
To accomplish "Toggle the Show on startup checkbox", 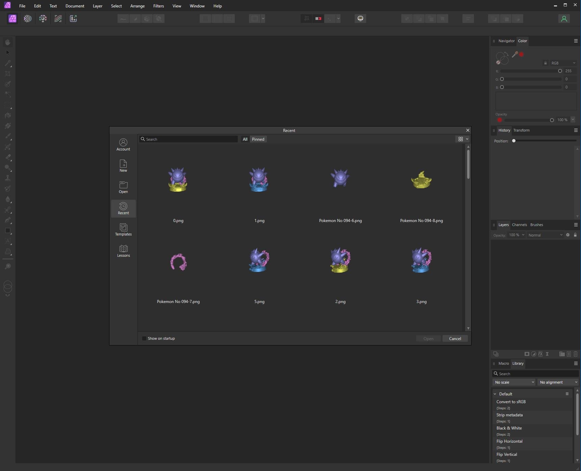I will (144, 338).
